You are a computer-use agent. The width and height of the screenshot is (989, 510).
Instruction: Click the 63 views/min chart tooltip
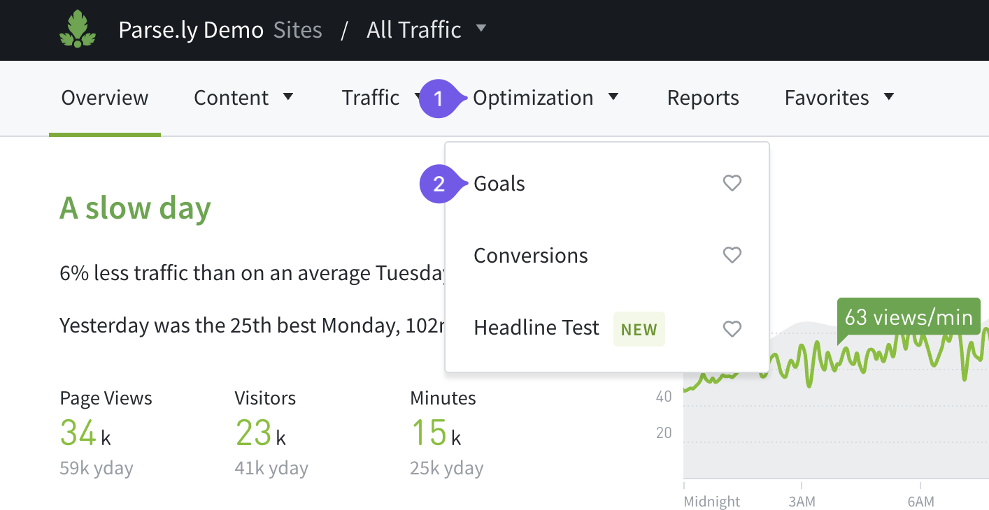click(909, 317)
